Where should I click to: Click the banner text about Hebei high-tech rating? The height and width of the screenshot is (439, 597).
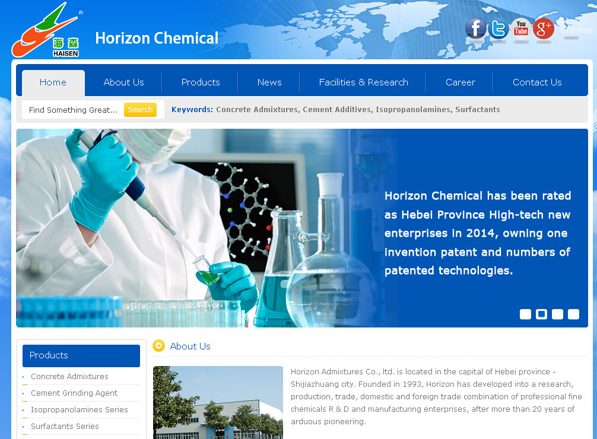478,233
